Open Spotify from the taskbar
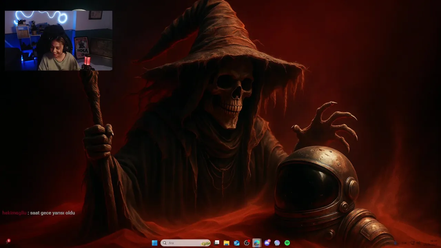This screenshot has width=441, height=248. click(287, 243)
